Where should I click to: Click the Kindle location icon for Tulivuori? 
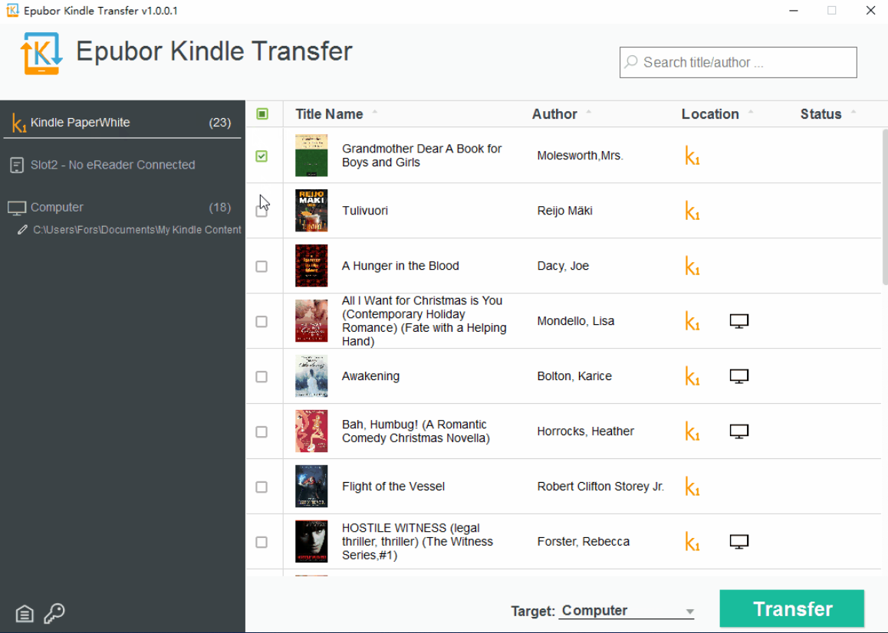692,211
